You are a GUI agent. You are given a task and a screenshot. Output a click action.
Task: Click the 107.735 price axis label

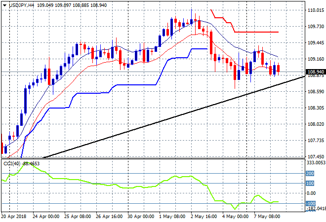coord(316,141)
